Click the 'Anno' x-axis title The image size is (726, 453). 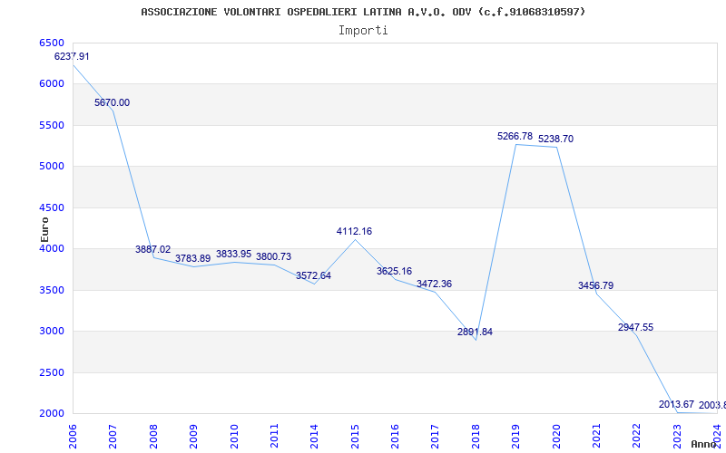point(704,444)
